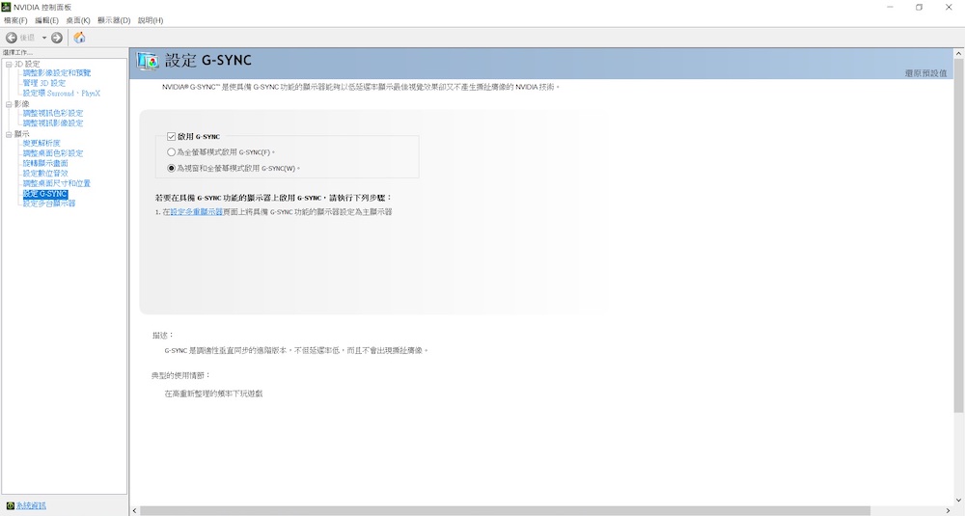
Task: Open 調整視訊影像設定 page
Action: click(x=53, y=123)
